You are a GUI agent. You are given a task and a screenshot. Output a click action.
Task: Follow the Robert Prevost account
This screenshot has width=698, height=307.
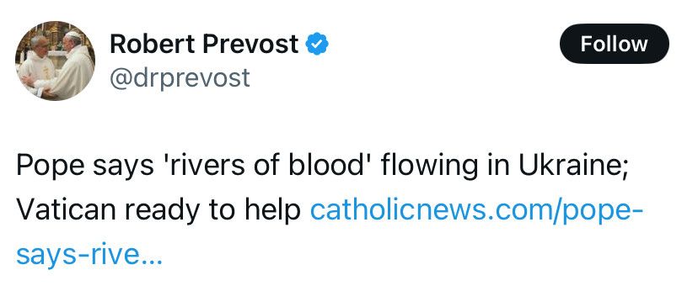pyautogui.click(x=615, y=44)
